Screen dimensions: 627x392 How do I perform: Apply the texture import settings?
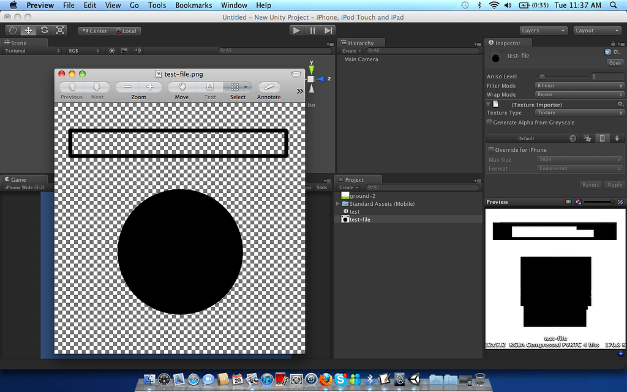pyautogui.click(x=614, y=184)
